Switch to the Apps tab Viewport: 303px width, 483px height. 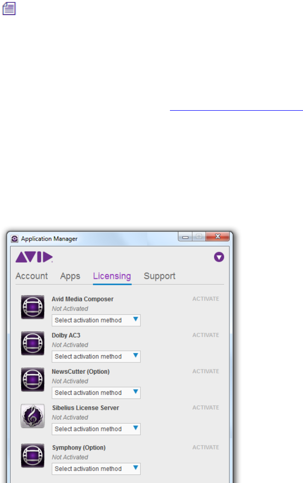pos(70,276)
